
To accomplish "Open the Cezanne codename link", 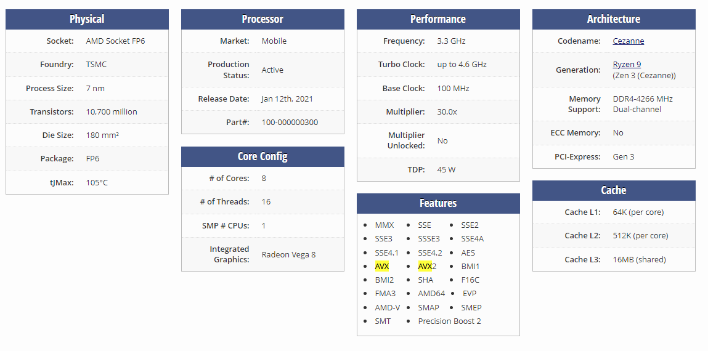I will 628,41.
